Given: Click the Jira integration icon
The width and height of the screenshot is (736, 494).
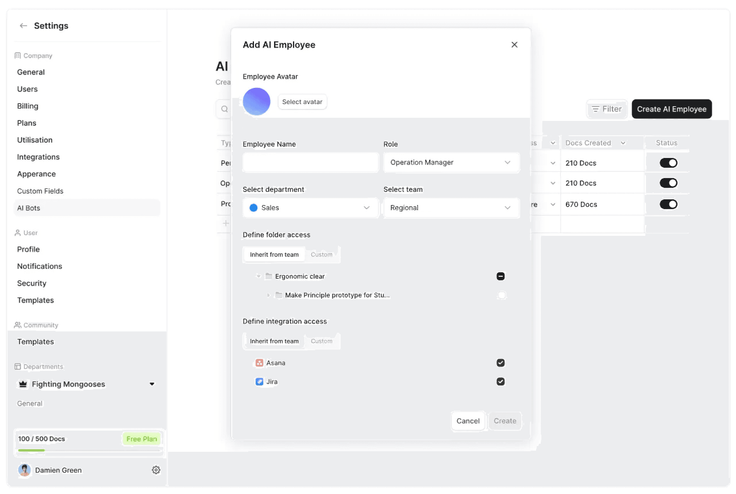Looking at the screenshot, I should pyautogui.click(x=259, y=382).
